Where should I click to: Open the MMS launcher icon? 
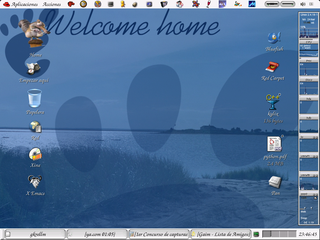point(222,4)
